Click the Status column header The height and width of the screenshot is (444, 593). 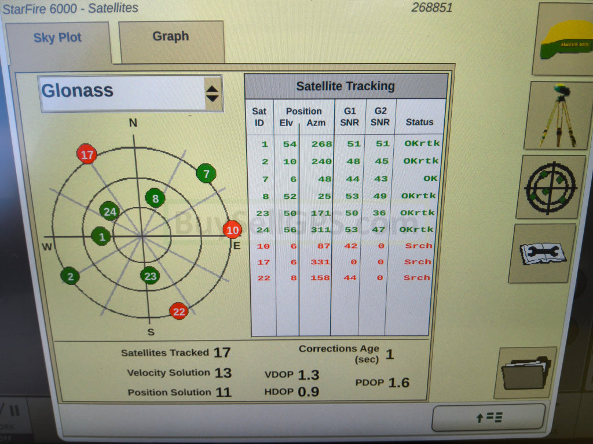(x=419, y=122)
